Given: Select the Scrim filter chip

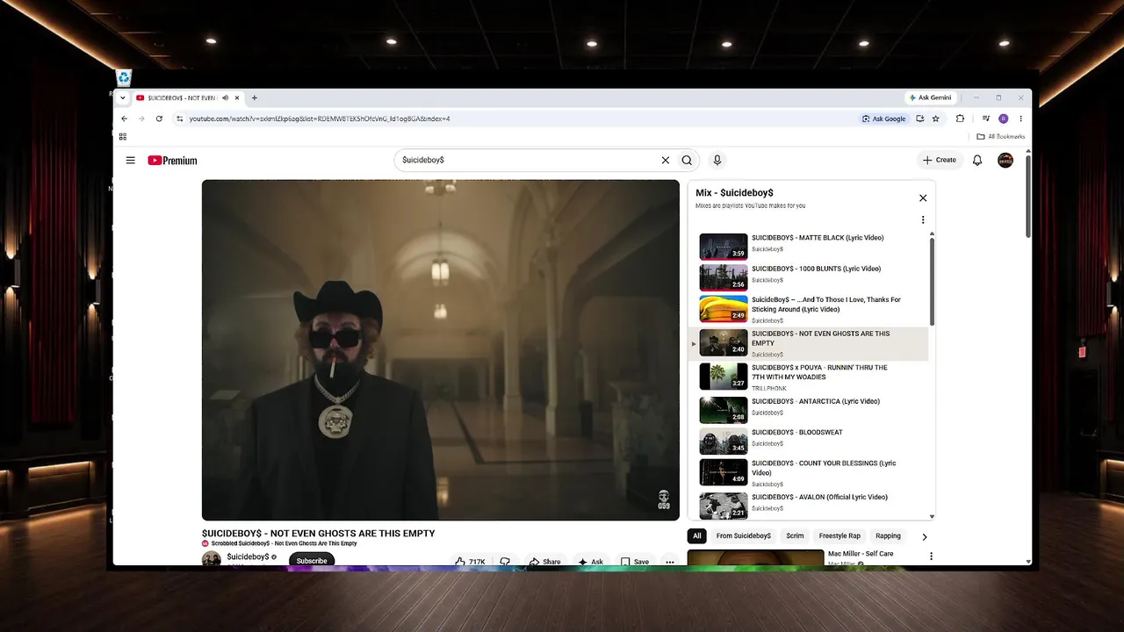Looking at the screenshot, I should tap(795, 535).
